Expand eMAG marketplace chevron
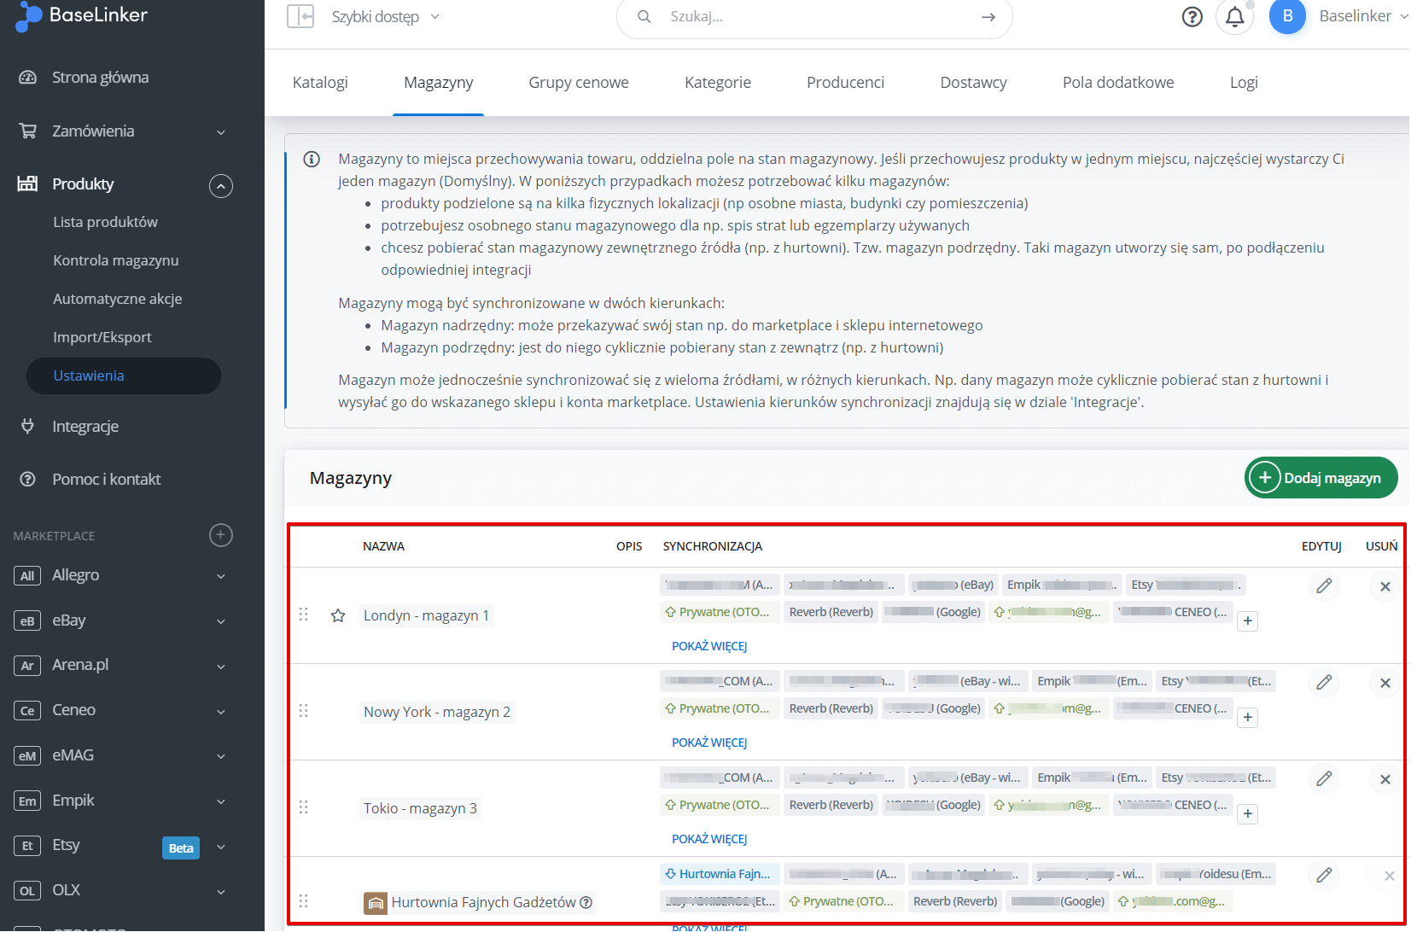 coord(221,756)
